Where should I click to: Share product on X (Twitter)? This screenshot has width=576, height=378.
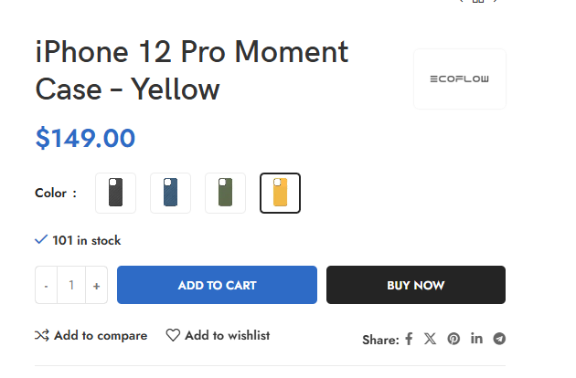430,339
